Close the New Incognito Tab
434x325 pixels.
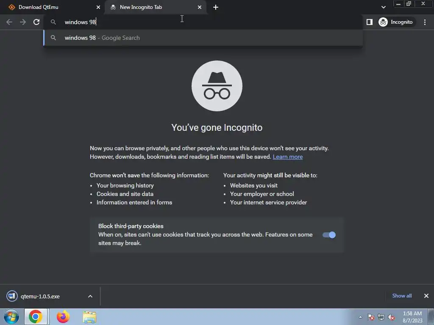200,7
